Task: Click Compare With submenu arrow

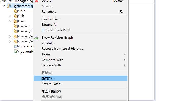Action: [125, 60]
